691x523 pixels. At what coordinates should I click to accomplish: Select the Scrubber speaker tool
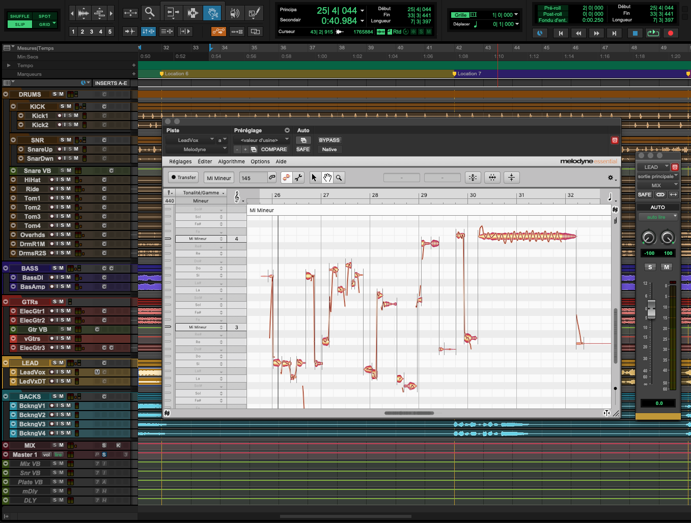(234, 12)
